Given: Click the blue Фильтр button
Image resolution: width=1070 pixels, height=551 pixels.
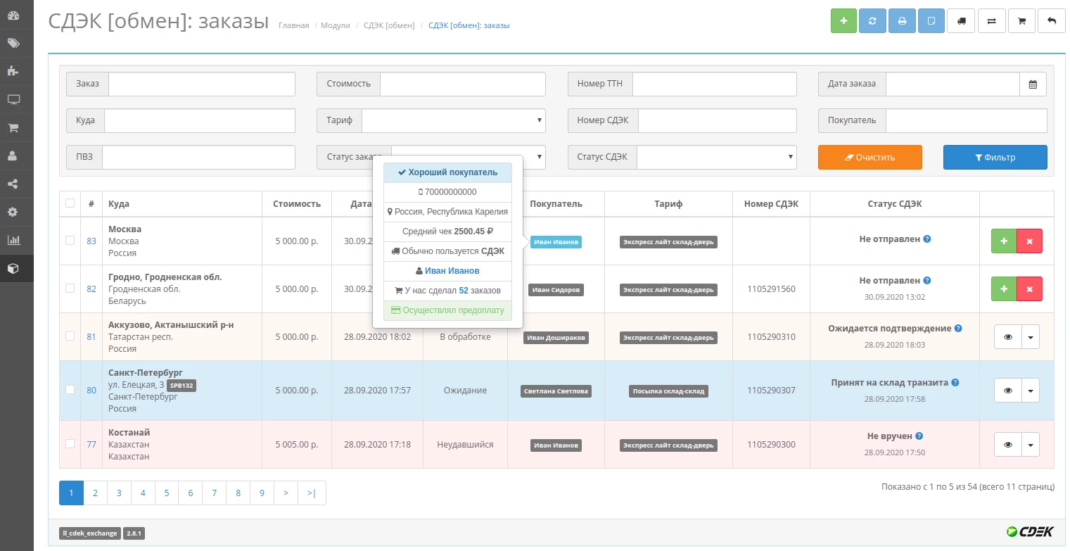Looking at the screenshot, I should coord(995,157).
